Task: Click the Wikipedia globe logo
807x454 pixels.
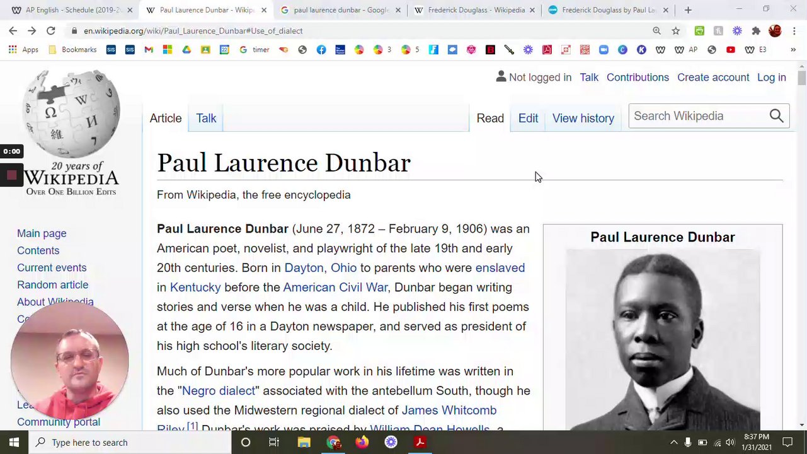Action: click(71, 113)
